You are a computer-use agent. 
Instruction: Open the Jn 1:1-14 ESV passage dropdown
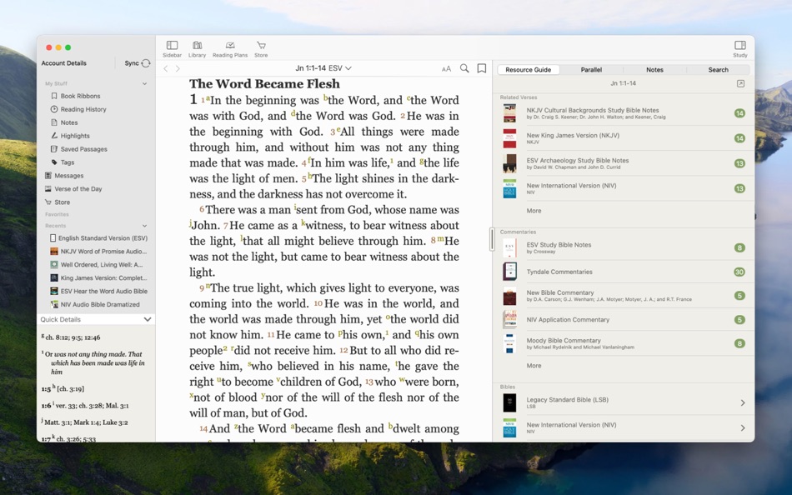[323, 68]
